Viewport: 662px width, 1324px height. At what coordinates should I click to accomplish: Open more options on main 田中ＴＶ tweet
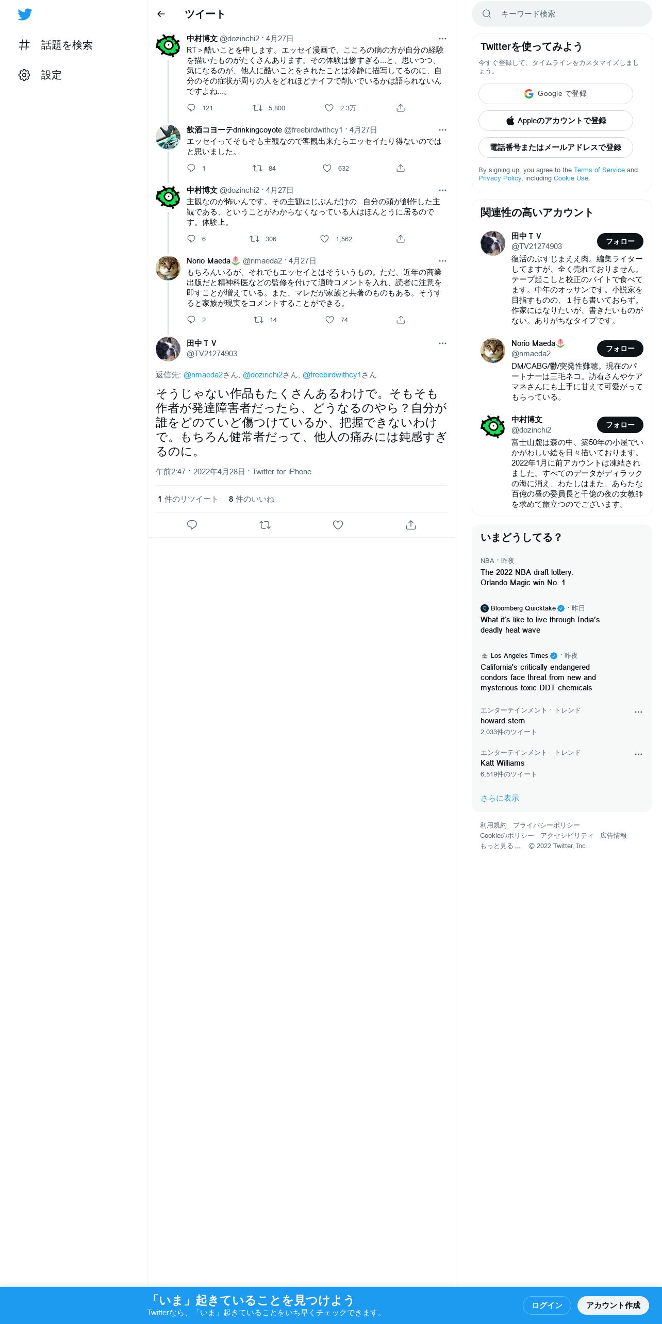pyautogui.click(x=442, y=343)
